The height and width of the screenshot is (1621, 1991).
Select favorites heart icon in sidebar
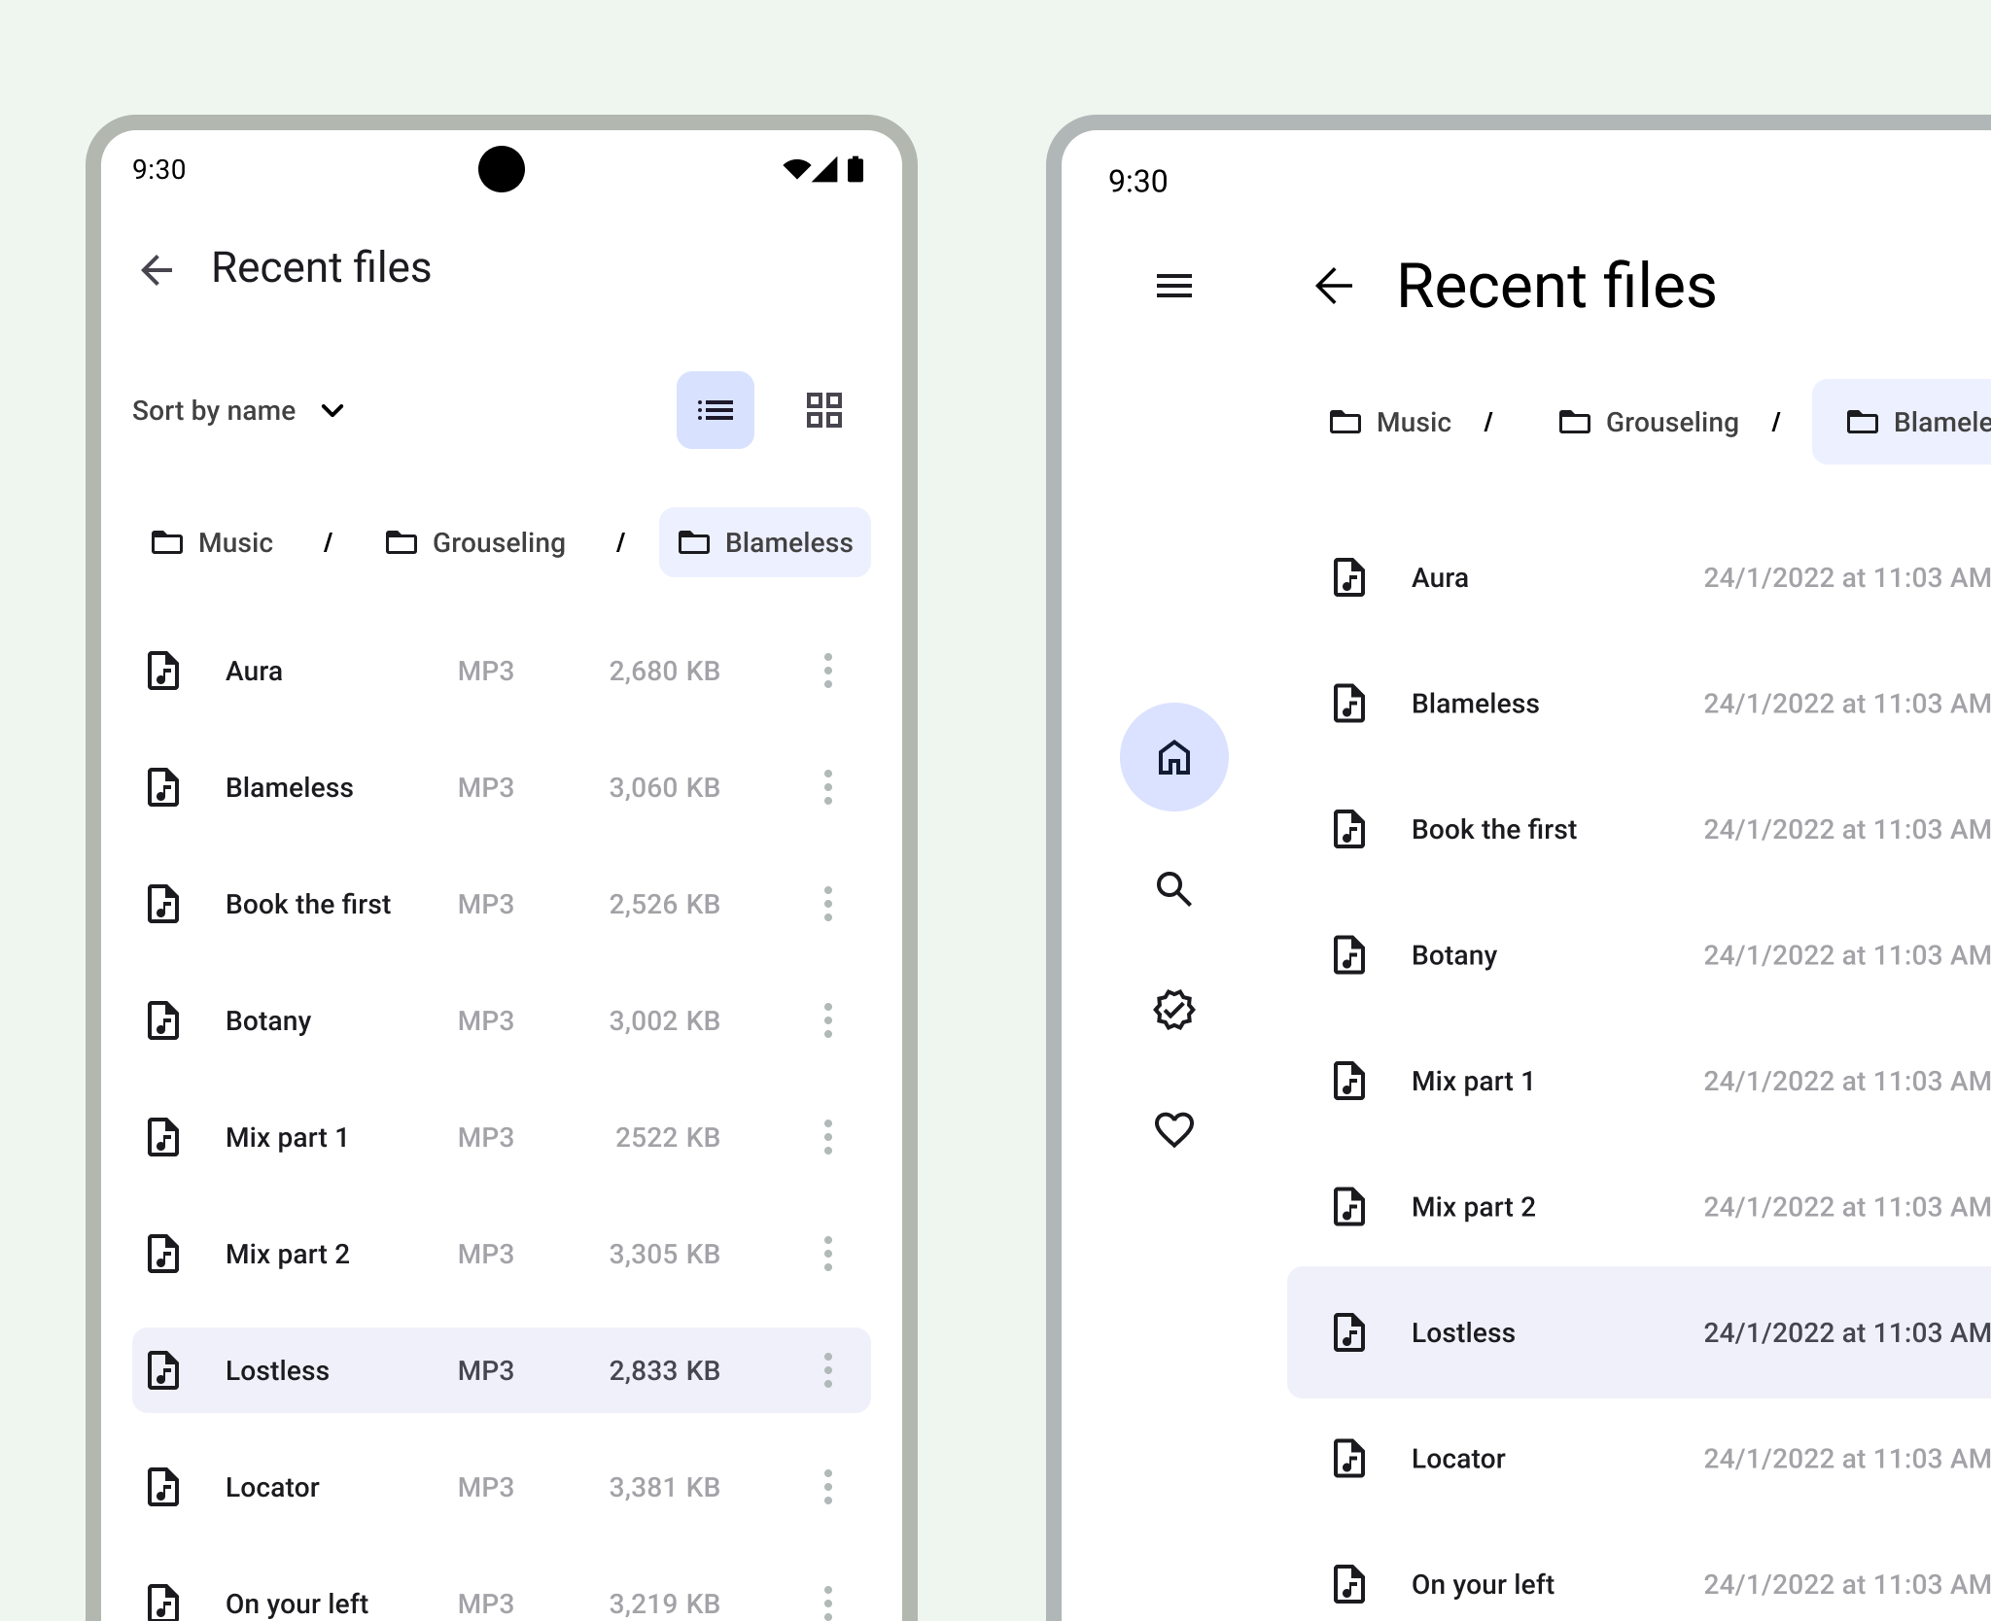click(1174, 1130)
